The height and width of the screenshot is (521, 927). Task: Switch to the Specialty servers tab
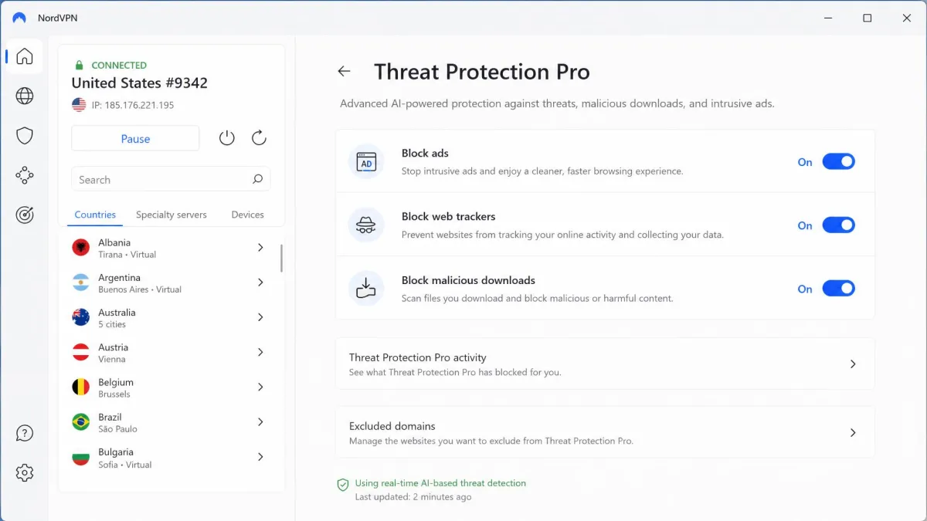[171, 215]
